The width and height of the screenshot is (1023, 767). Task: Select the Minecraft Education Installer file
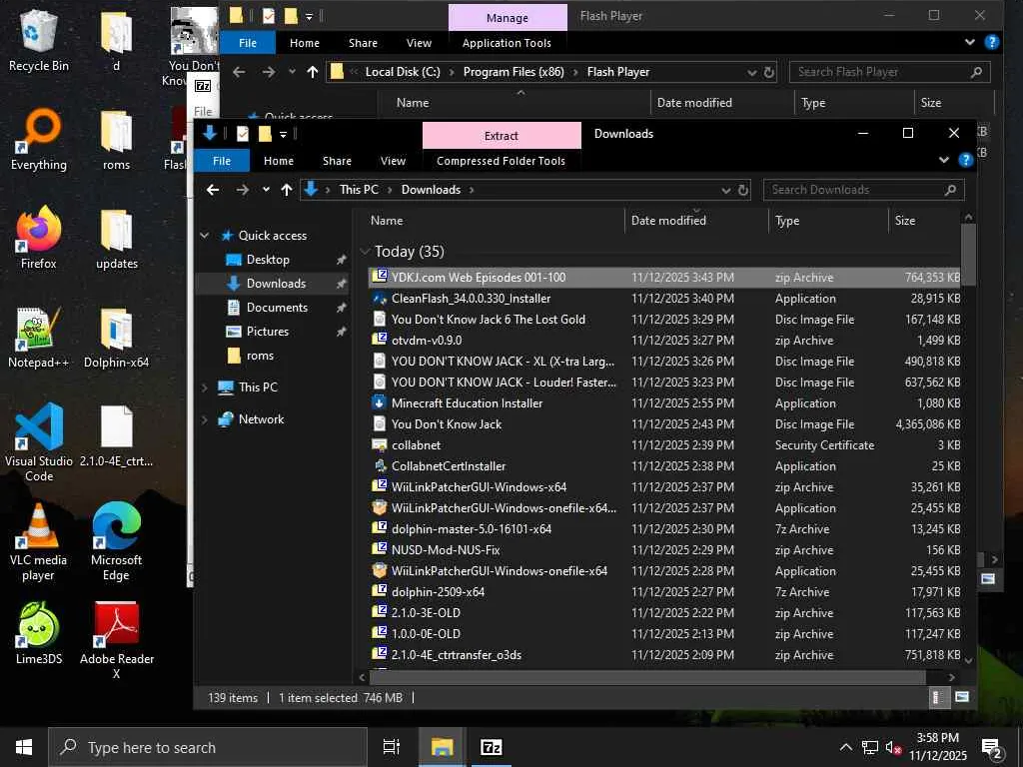click(664, 403)
